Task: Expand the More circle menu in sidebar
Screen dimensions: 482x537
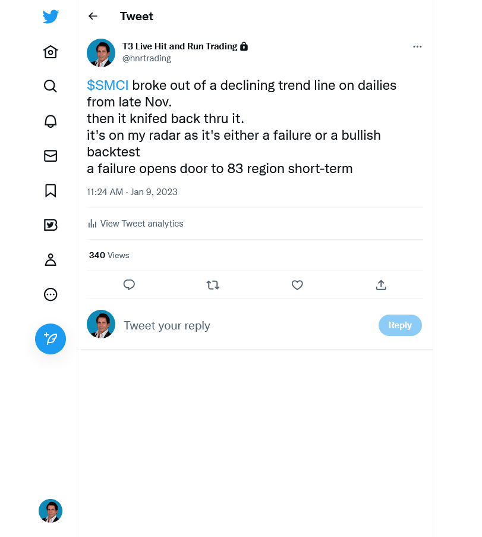Action: 51,294
